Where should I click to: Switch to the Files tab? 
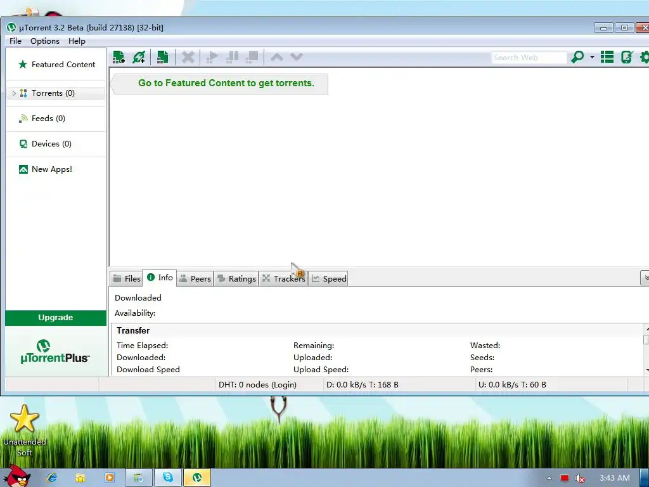point(127,279)
